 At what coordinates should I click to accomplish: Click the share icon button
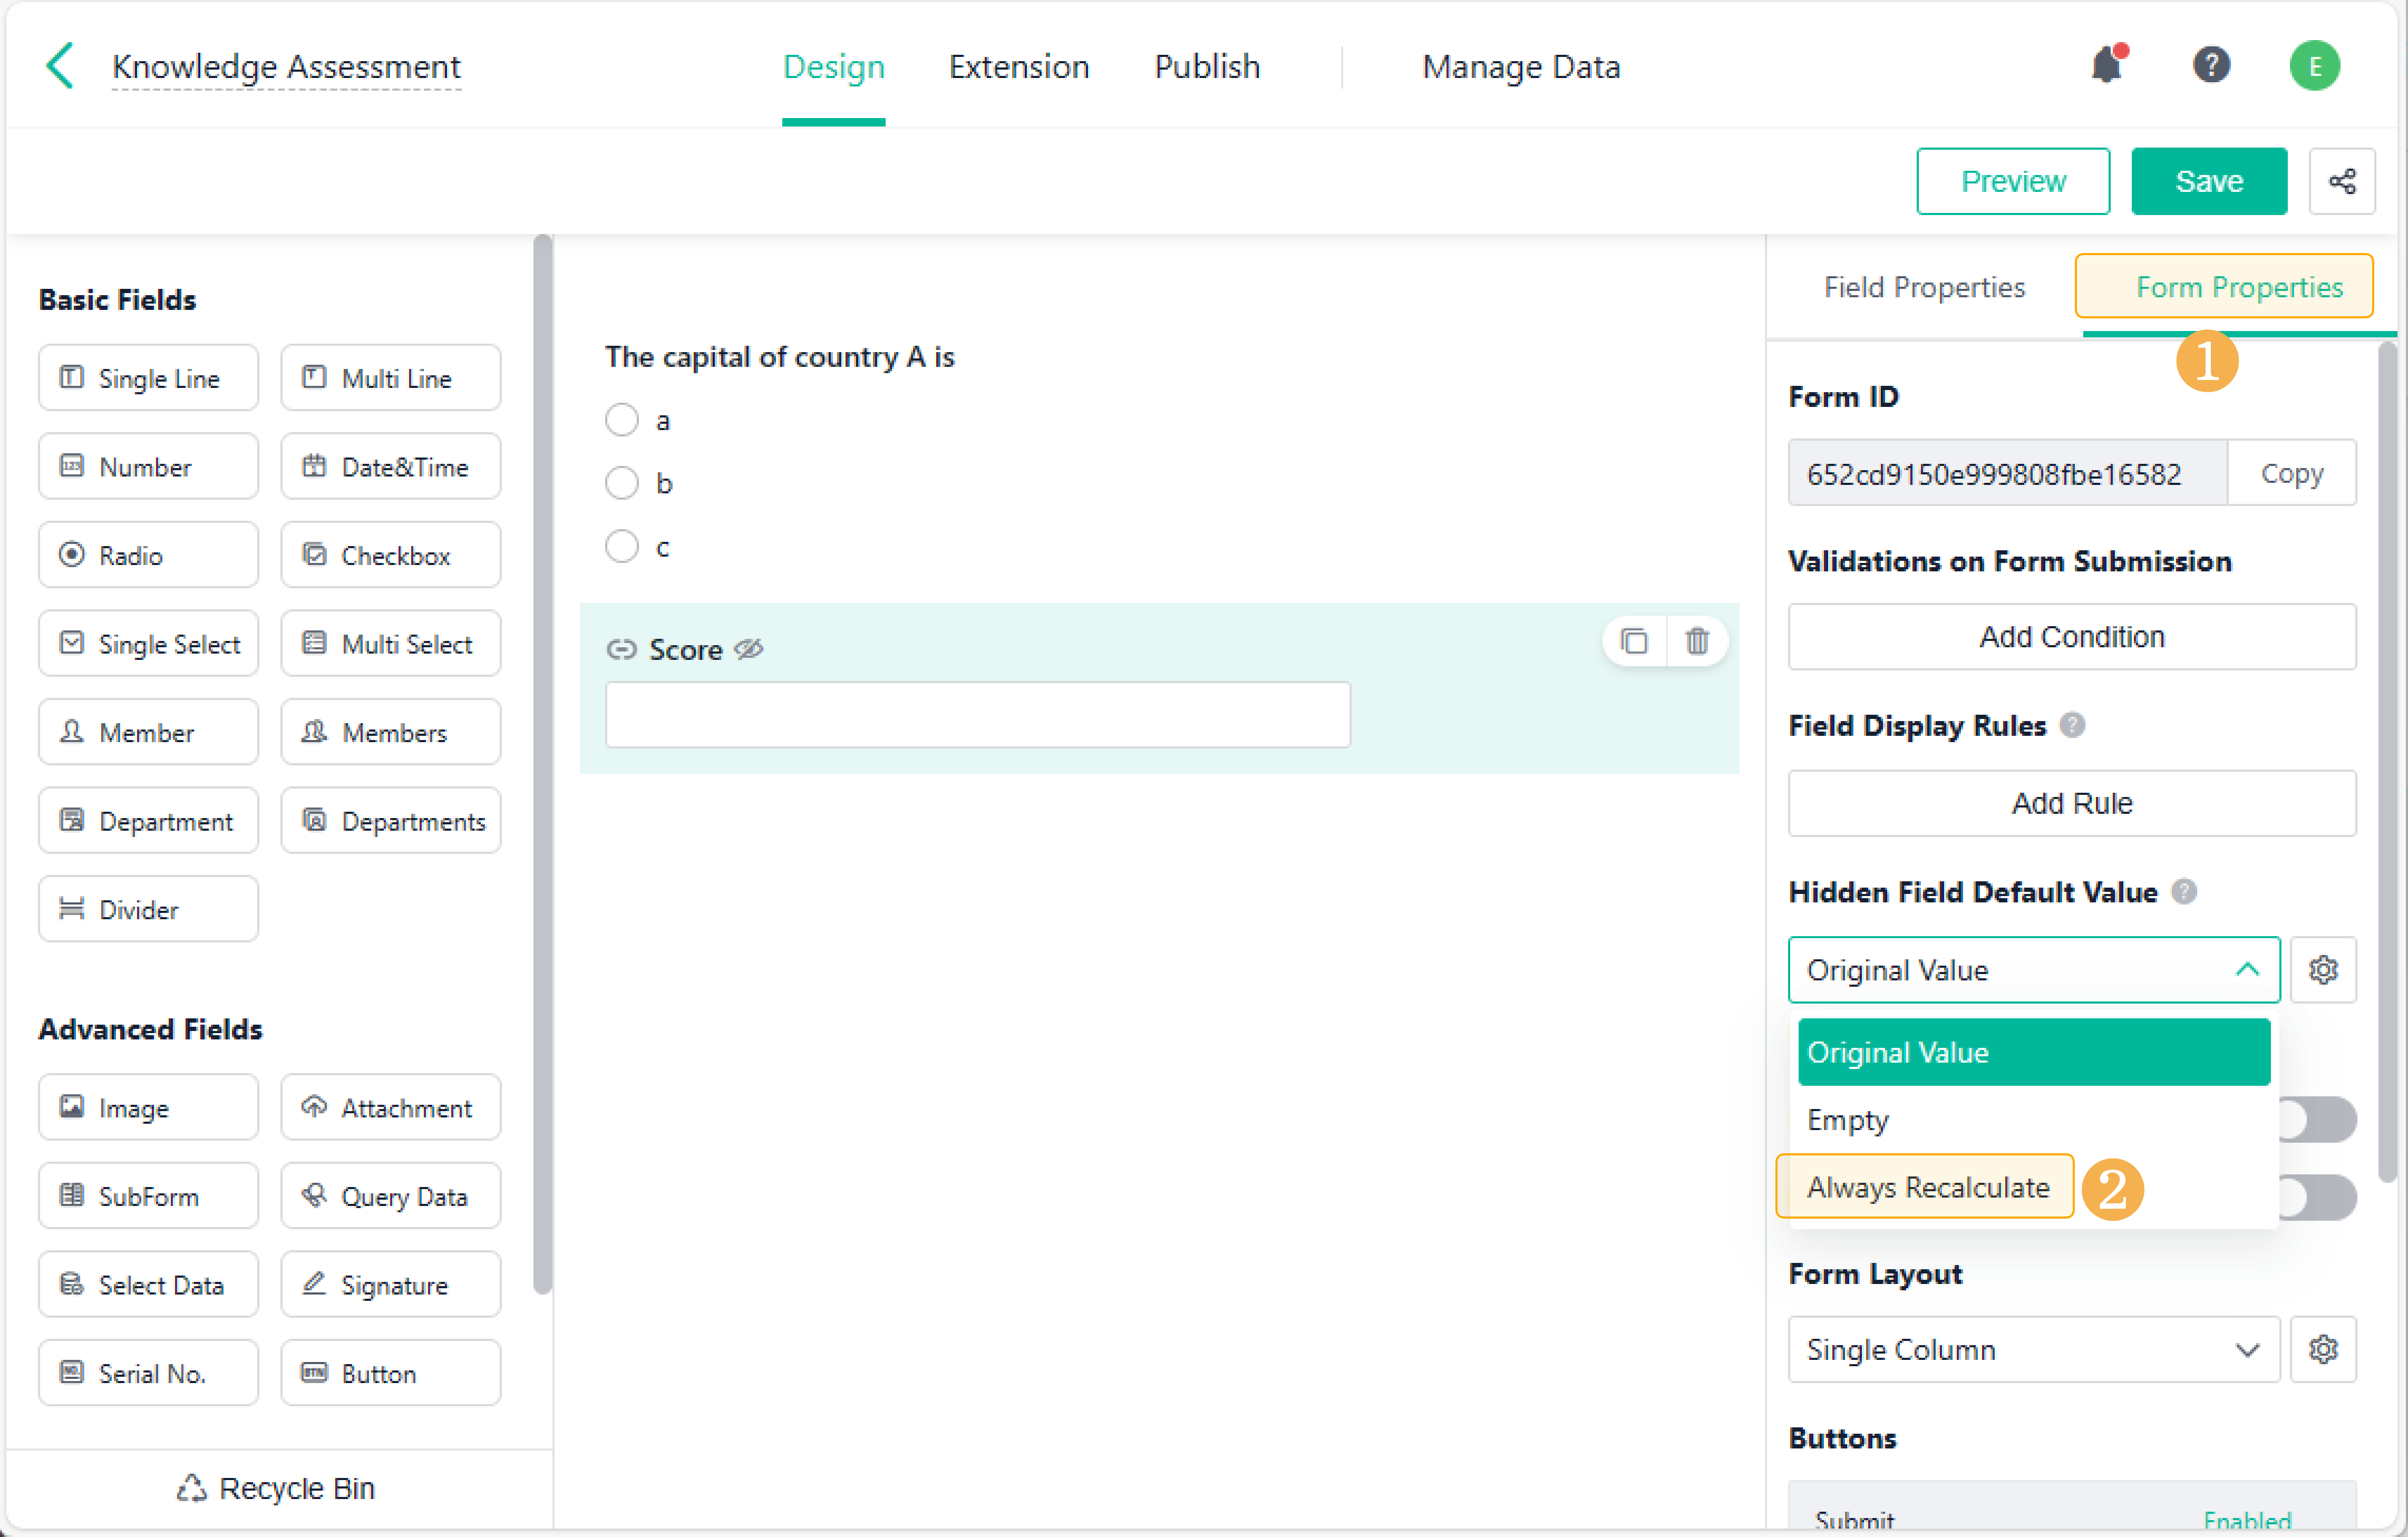[x=2342, y=182]
